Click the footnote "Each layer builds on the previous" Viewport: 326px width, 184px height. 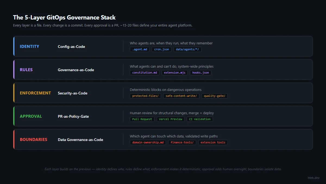pyautogui.click(x=163, y=169)
